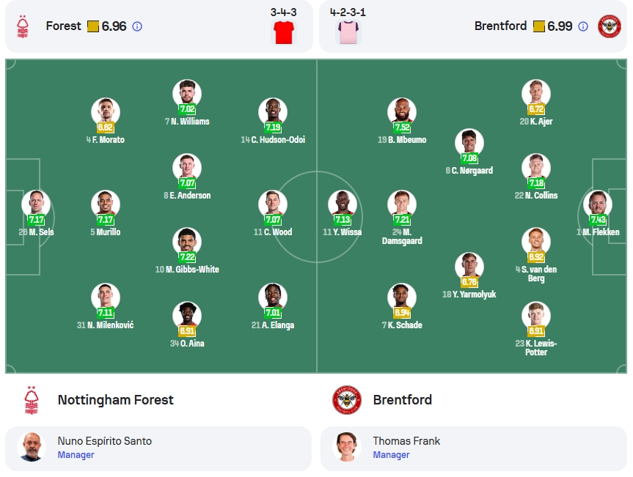
Task: Click the Brentford team name heading below pitch
Action: tap(402, 400)
